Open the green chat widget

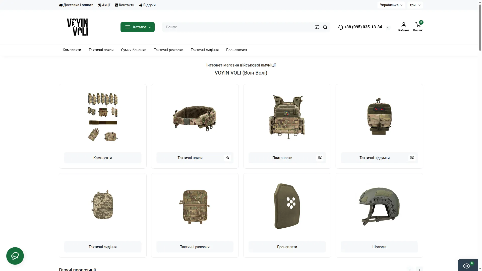[x=15, y=256]
